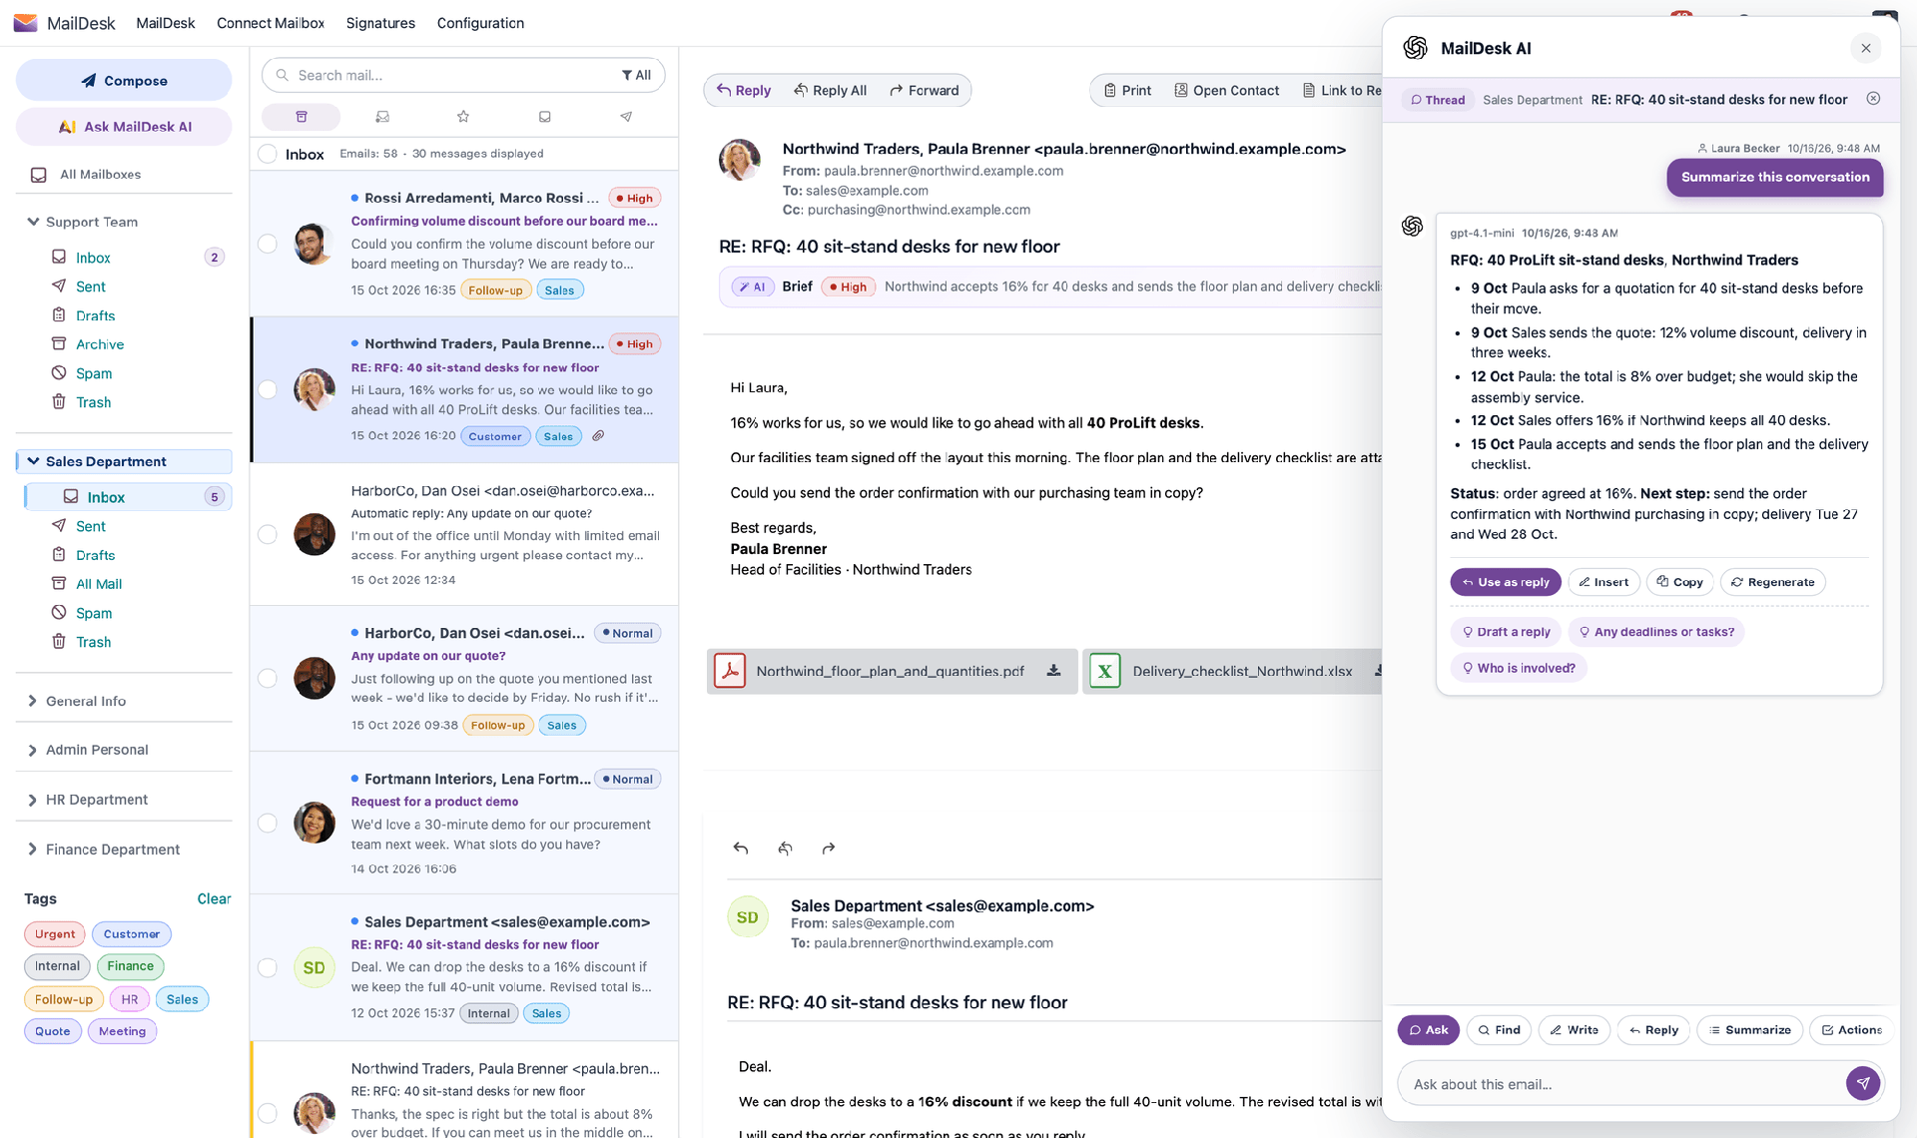Screen dimensions: 1917x1138
Task: Open the Signatures menu
Action: point(380,23)
